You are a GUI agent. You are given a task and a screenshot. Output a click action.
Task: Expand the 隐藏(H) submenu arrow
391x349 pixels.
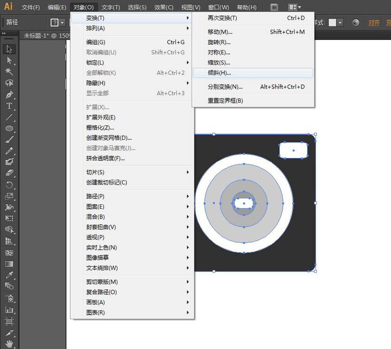point(188,83)
